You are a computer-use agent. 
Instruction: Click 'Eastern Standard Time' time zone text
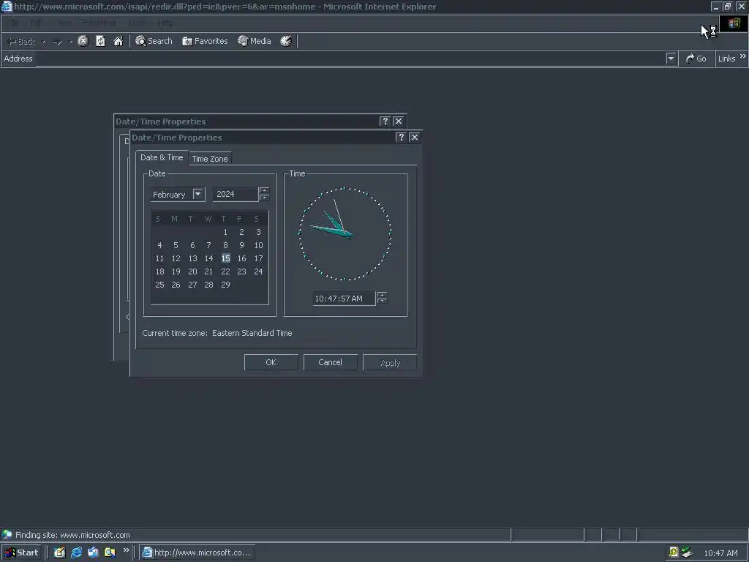252,333
